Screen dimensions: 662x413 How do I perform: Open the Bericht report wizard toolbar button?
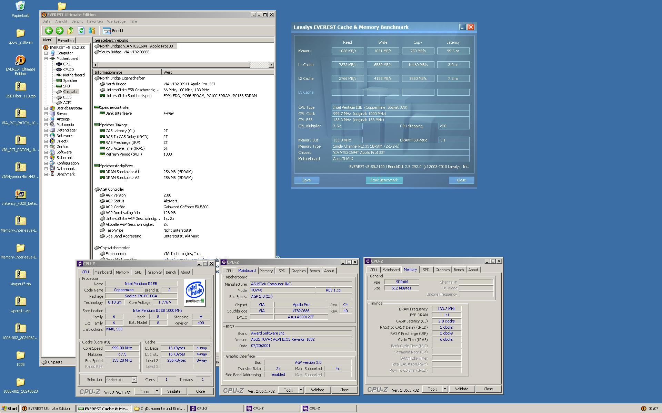[x=113, y=31]
